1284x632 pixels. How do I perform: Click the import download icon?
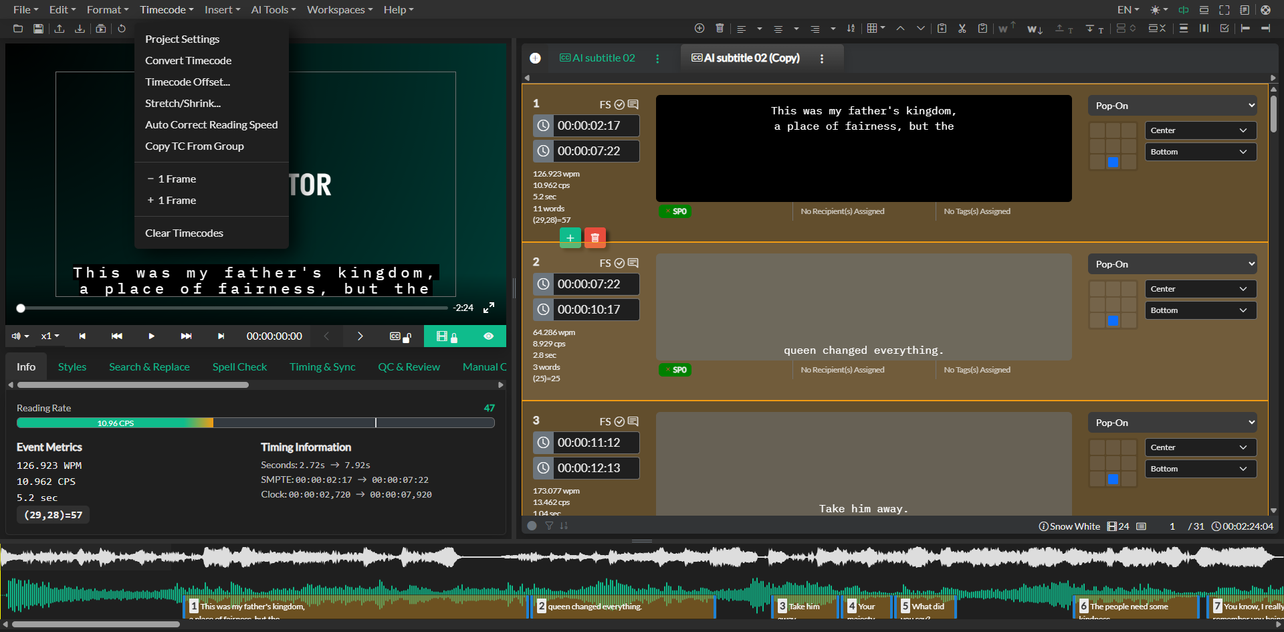click(x=80, y=29)
